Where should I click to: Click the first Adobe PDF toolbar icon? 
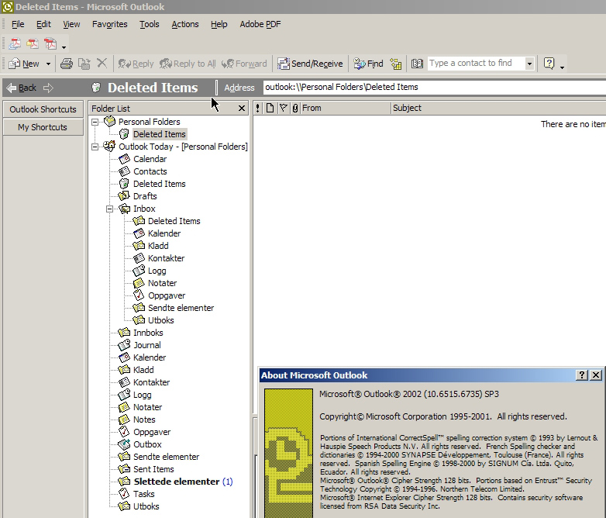click(x=15, y=43)
